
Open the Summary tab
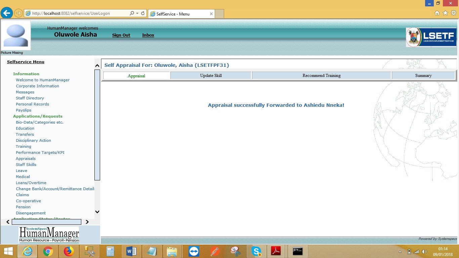[x=423, y=76]
